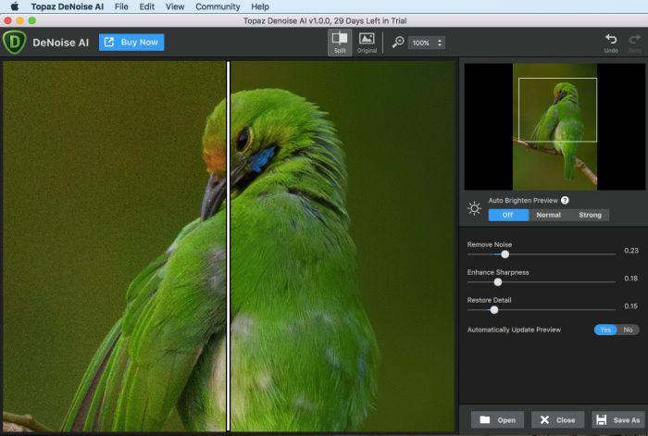Redo the last adjustment
Viewport: 648px width, 436px height.
[x=635, y=42]
